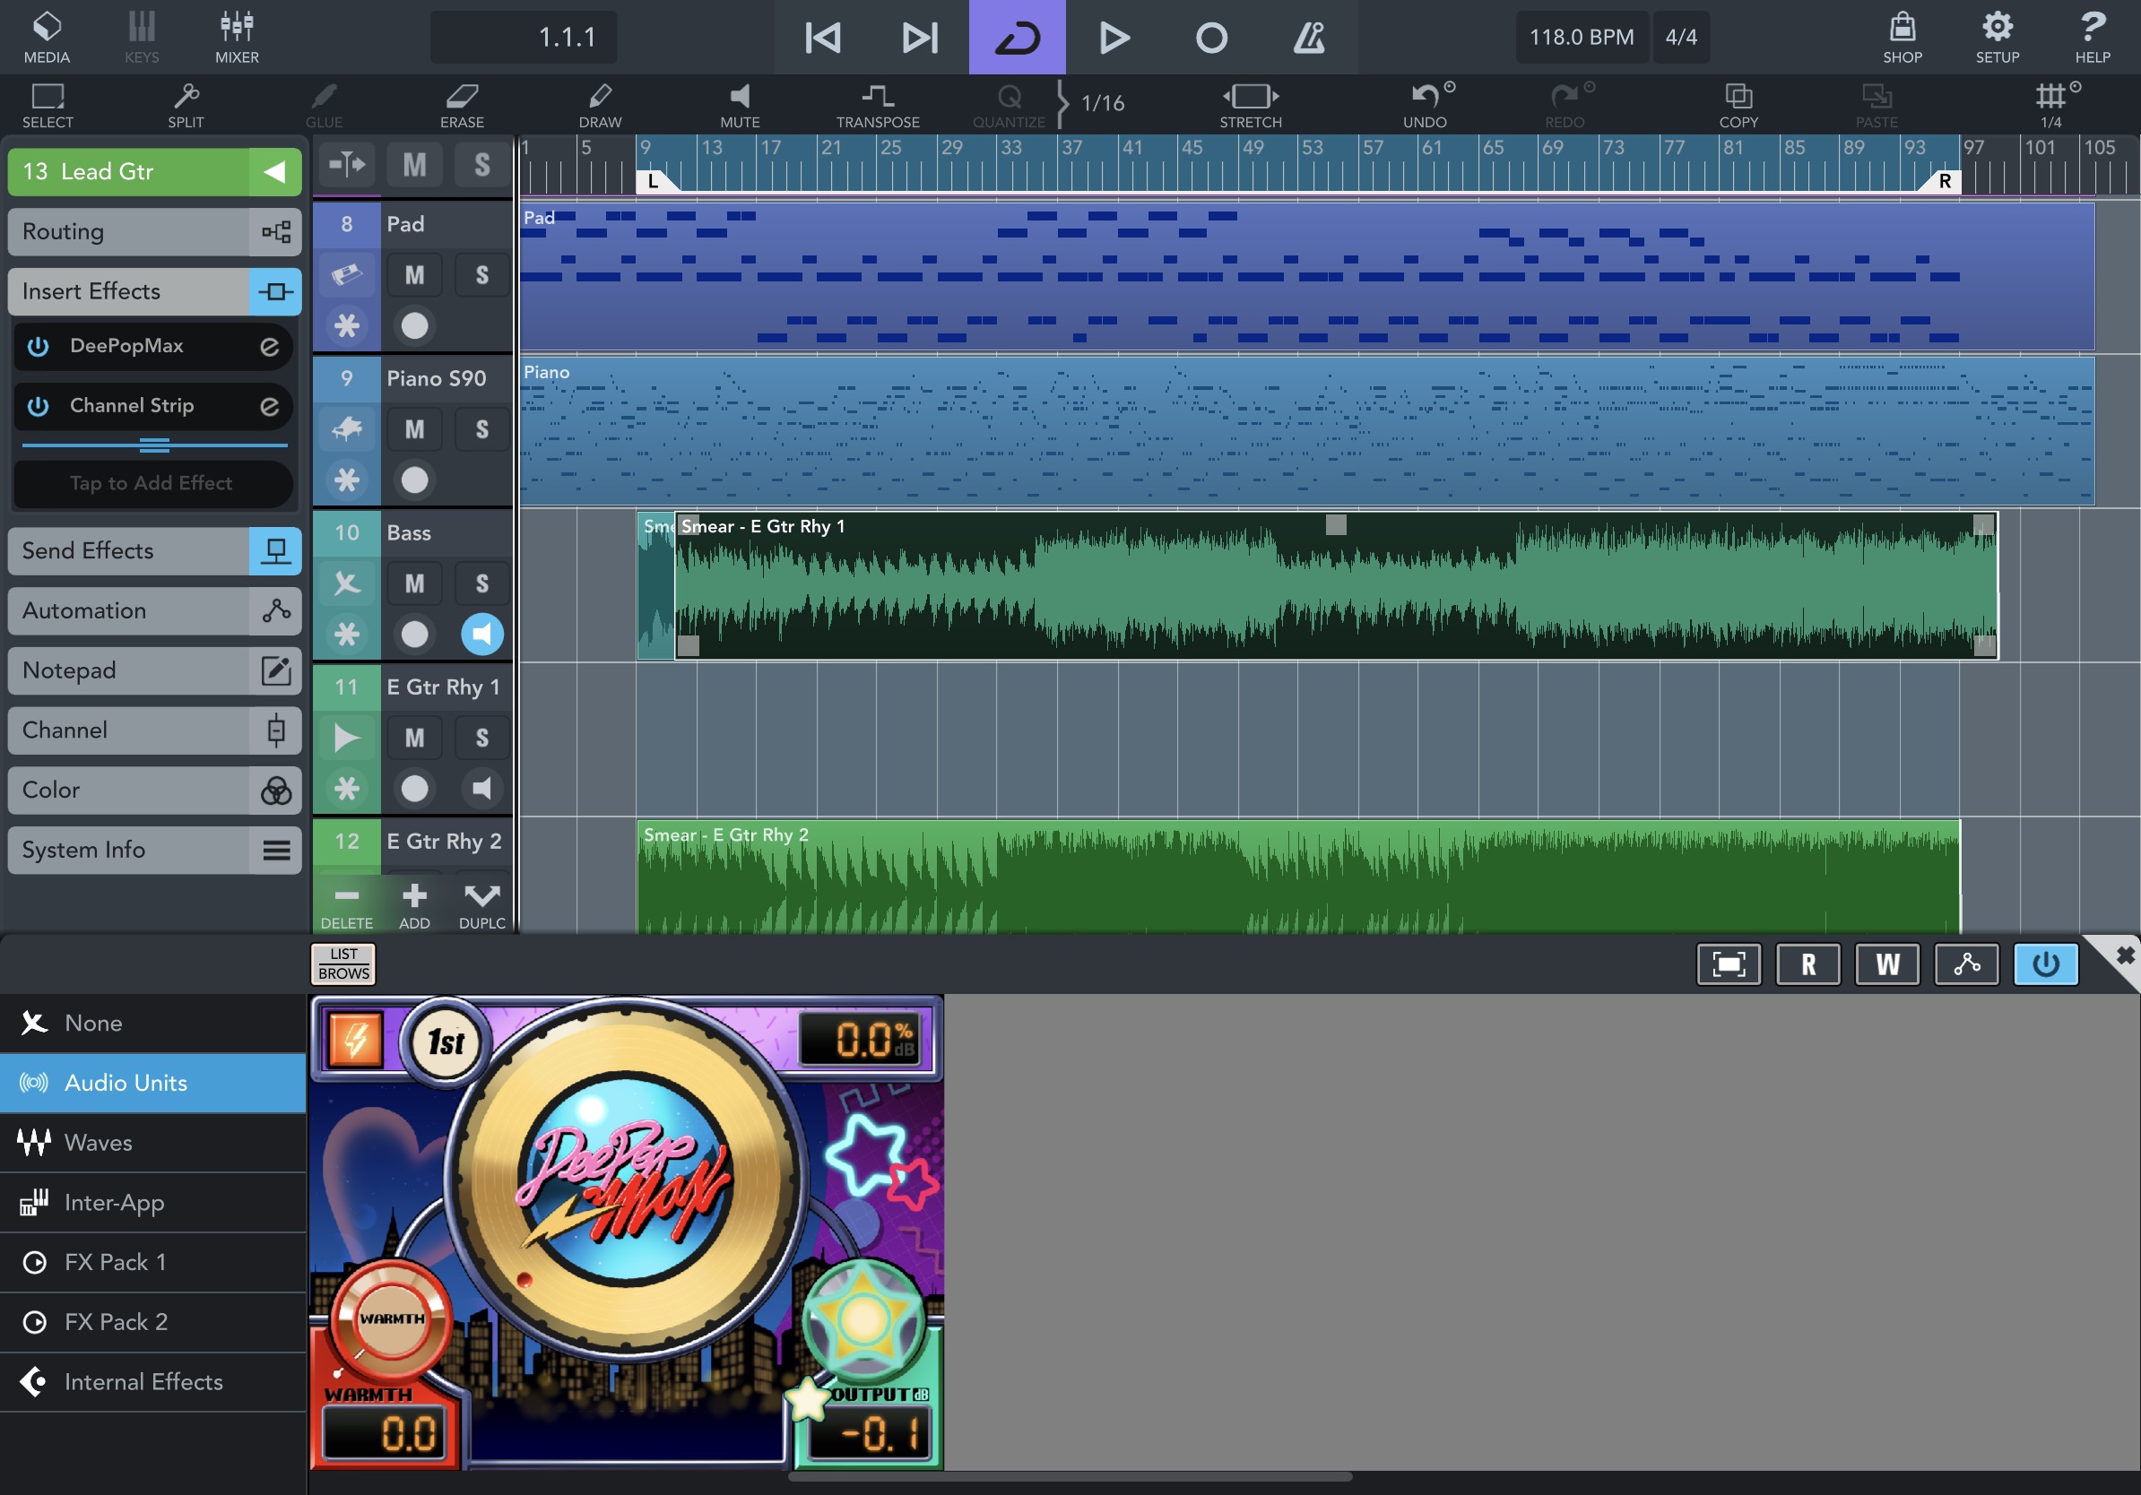
Task: Enable monitoring on E Gtr Rhy 1
Action: [482, 789]
